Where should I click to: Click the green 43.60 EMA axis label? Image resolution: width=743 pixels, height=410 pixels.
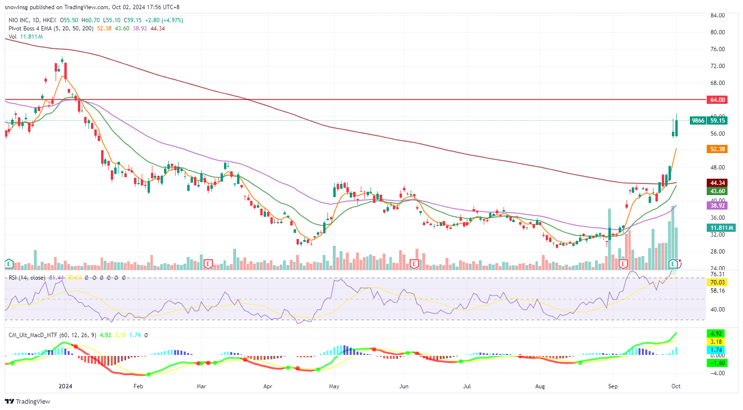pyautogui.click(x=717, y=191)
